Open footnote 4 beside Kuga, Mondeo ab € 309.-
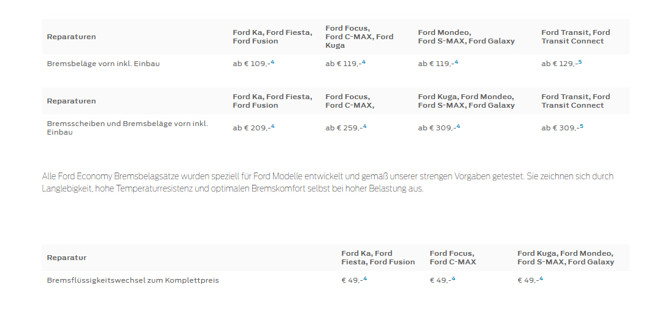 (458, 127)
